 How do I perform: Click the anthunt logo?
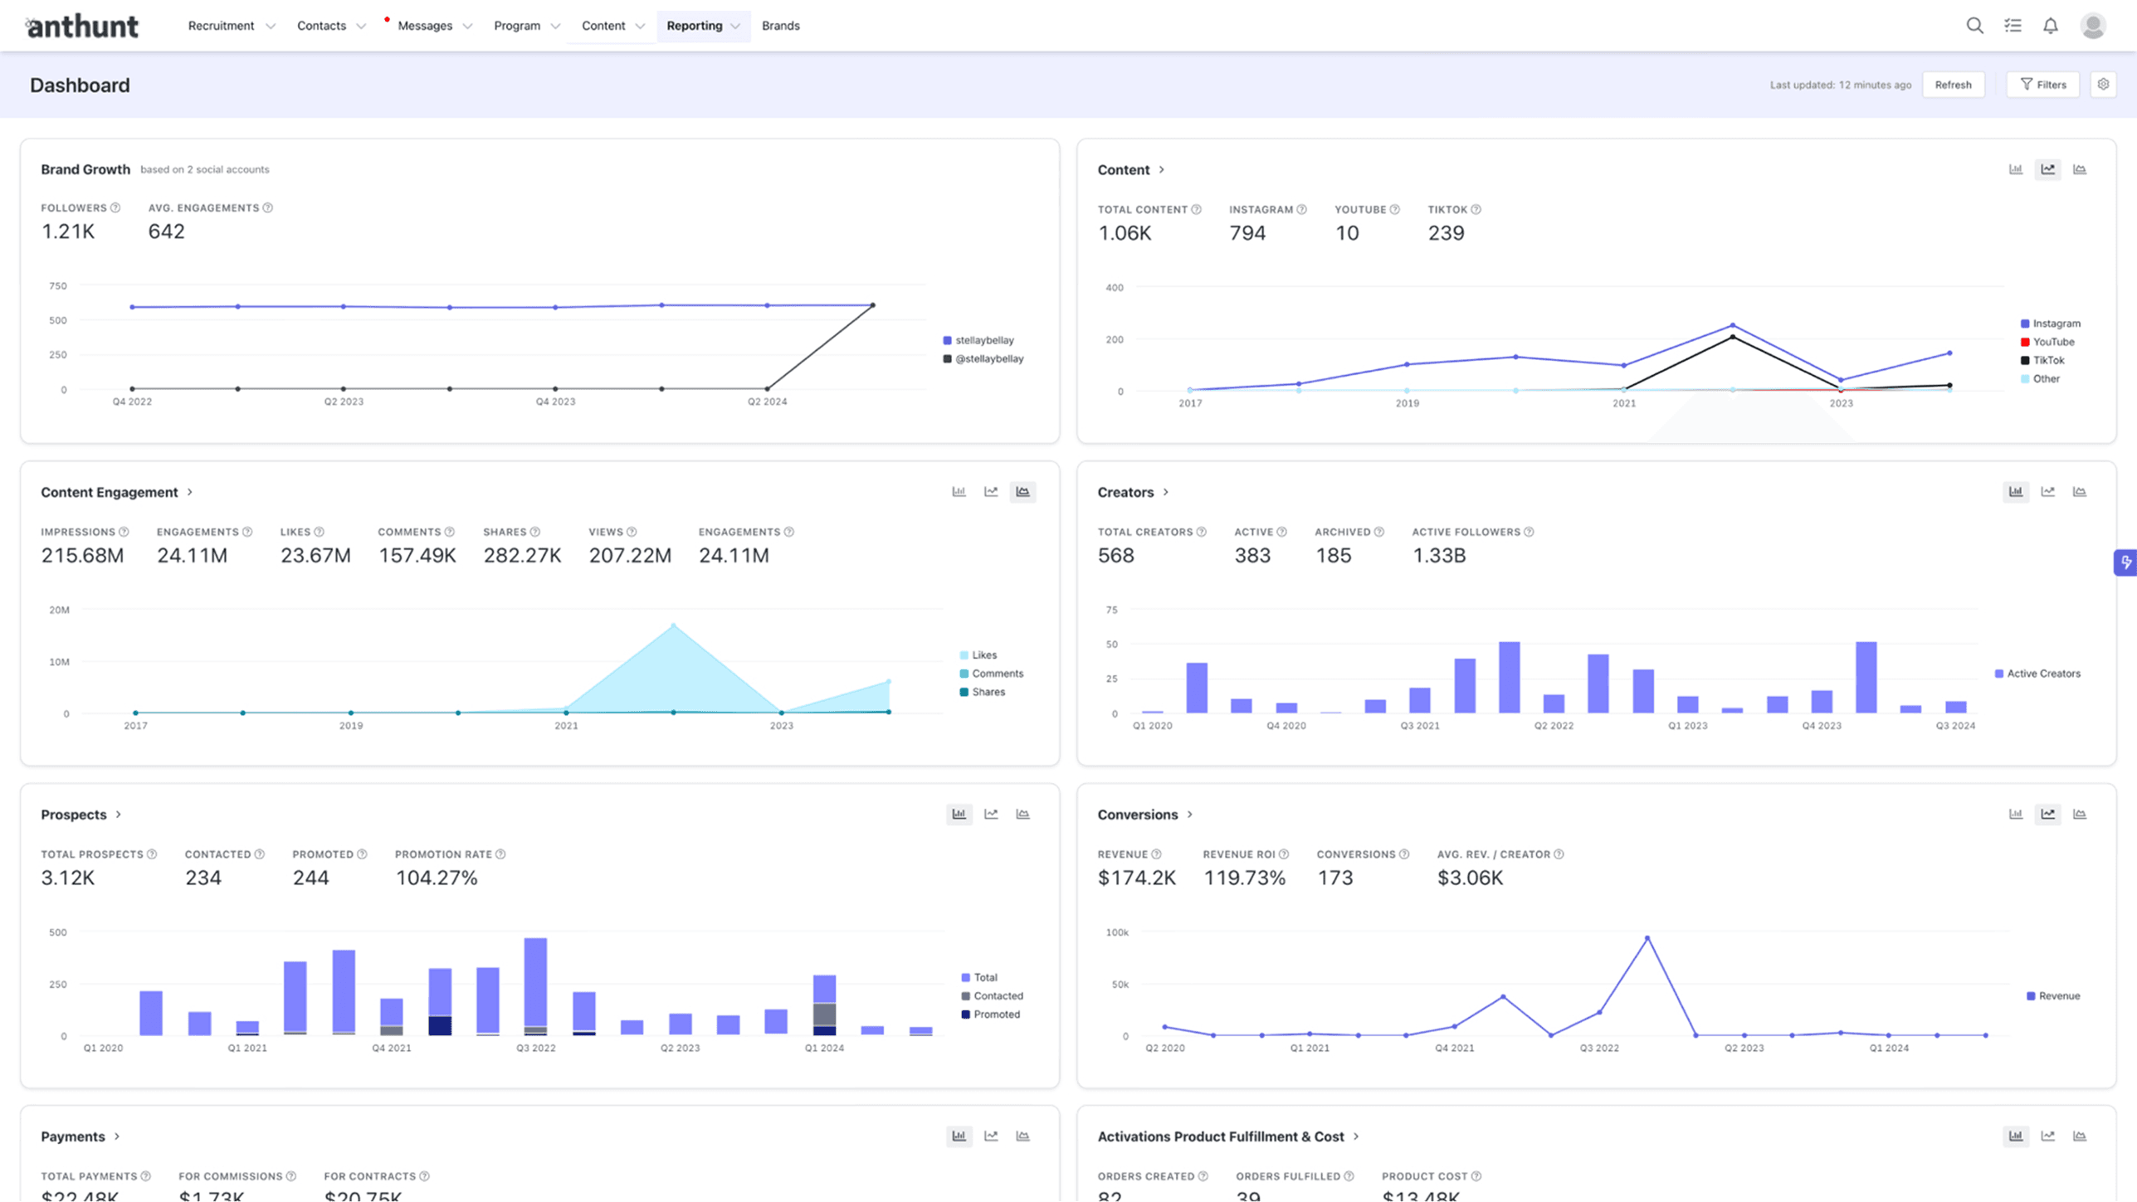82,26
